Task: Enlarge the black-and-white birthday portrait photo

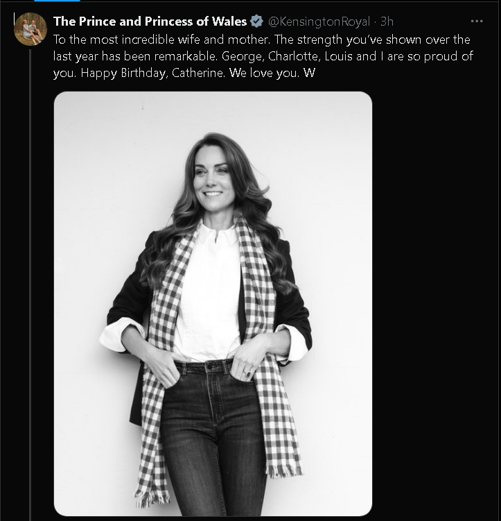Action: 213,303
